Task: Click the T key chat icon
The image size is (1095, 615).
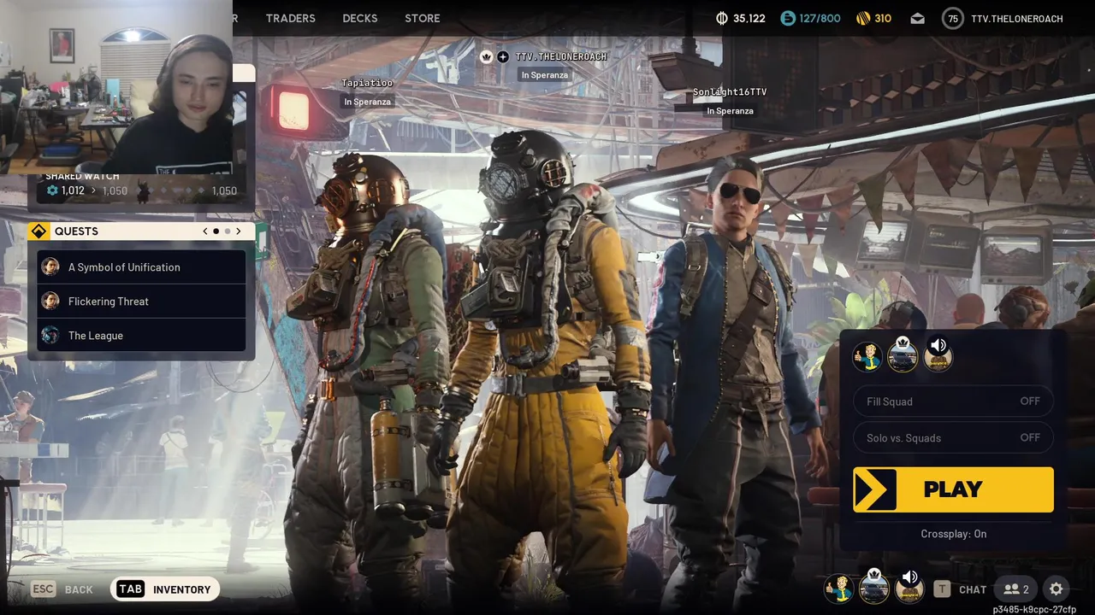Action: tap(942, 589)
